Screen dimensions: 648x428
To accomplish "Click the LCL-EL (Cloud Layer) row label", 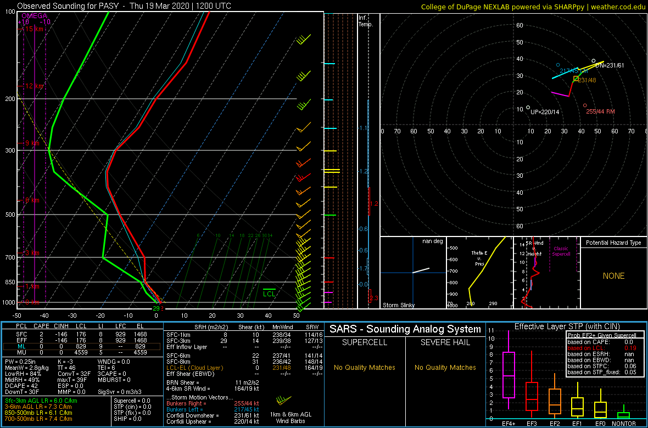I will [194, 368].
